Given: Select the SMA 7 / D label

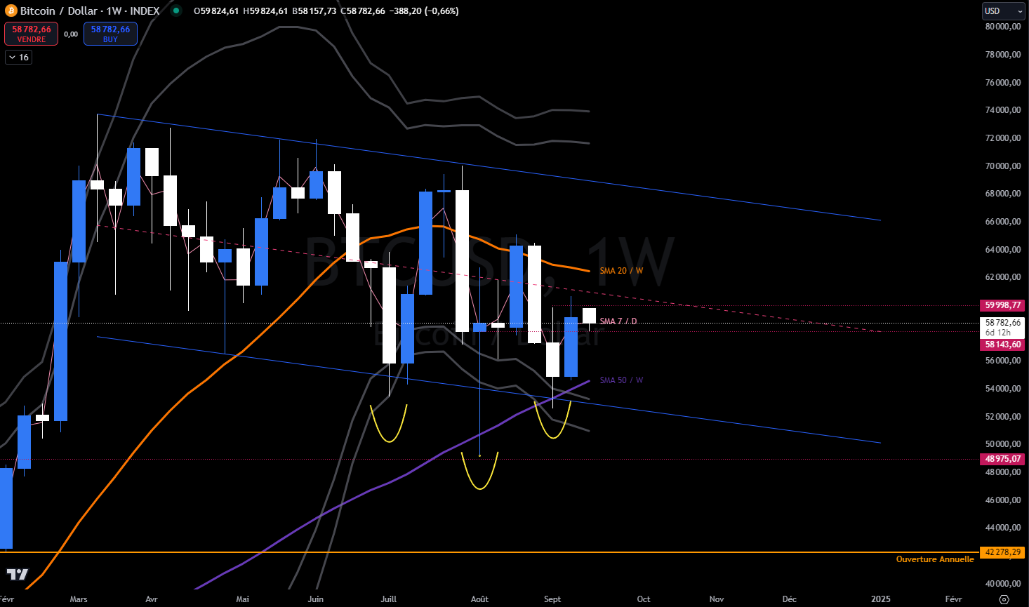Looking at the screenshot, I should coord(618,321).
